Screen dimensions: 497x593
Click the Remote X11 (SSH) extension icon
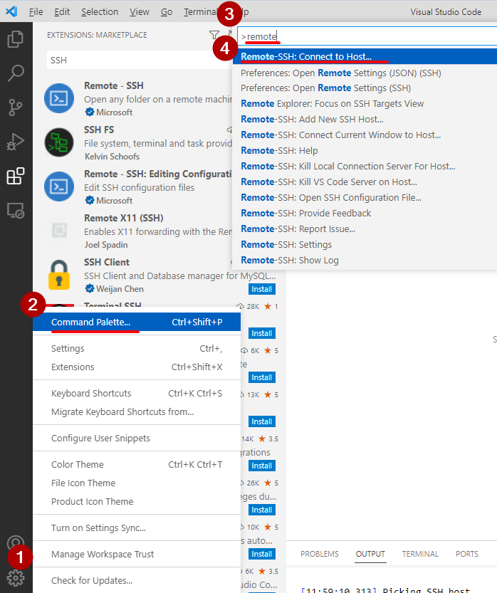(x=59, y=230)
